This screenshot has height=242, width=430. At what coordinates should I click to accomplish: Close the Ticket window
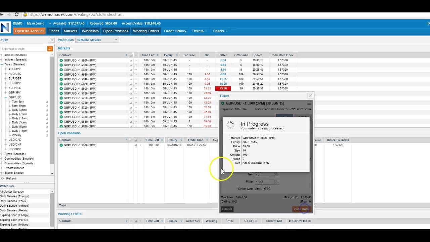point(310,96)
